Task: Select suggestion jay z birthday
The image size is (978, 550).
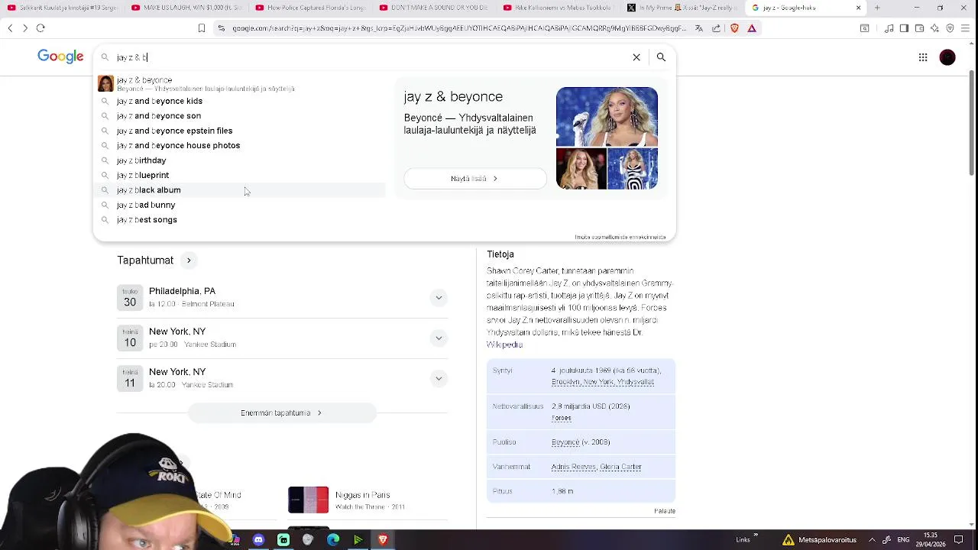Action: click(x=241, y=160)
